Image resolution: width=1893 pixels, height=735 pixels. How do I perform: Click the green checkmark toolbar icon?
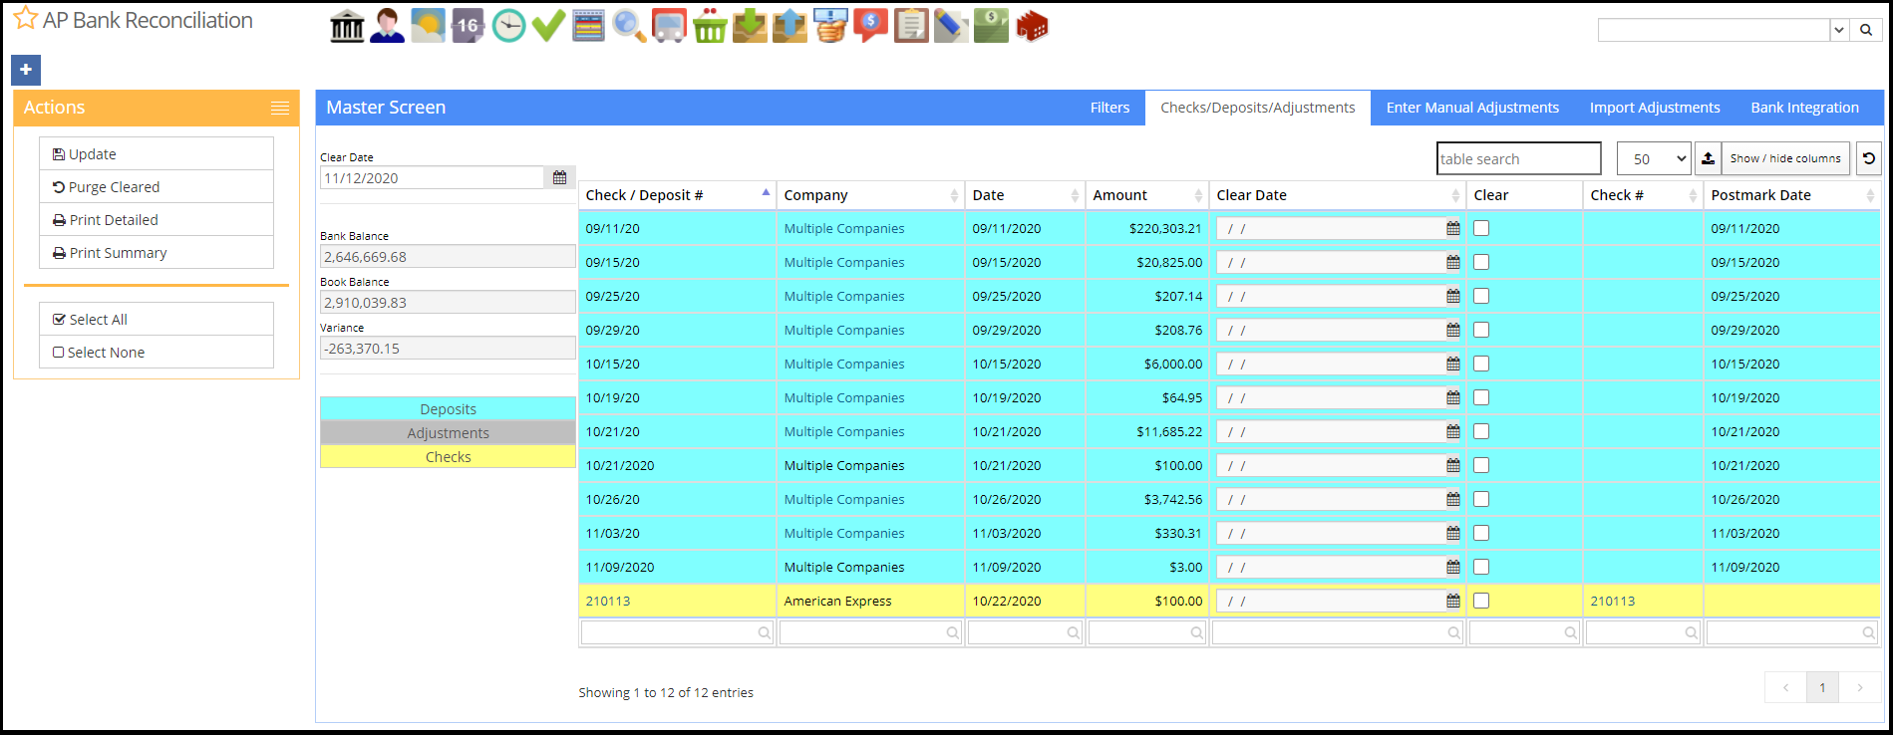pyautogui.click(x=548, y=26)
